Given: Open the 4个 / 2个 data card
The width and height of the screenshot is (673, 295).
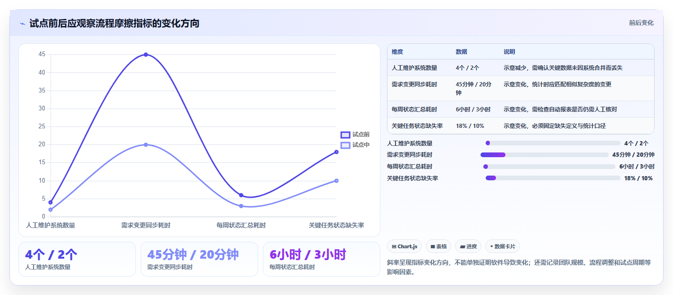Looking at the screenshot, I should tap(77, 259).
